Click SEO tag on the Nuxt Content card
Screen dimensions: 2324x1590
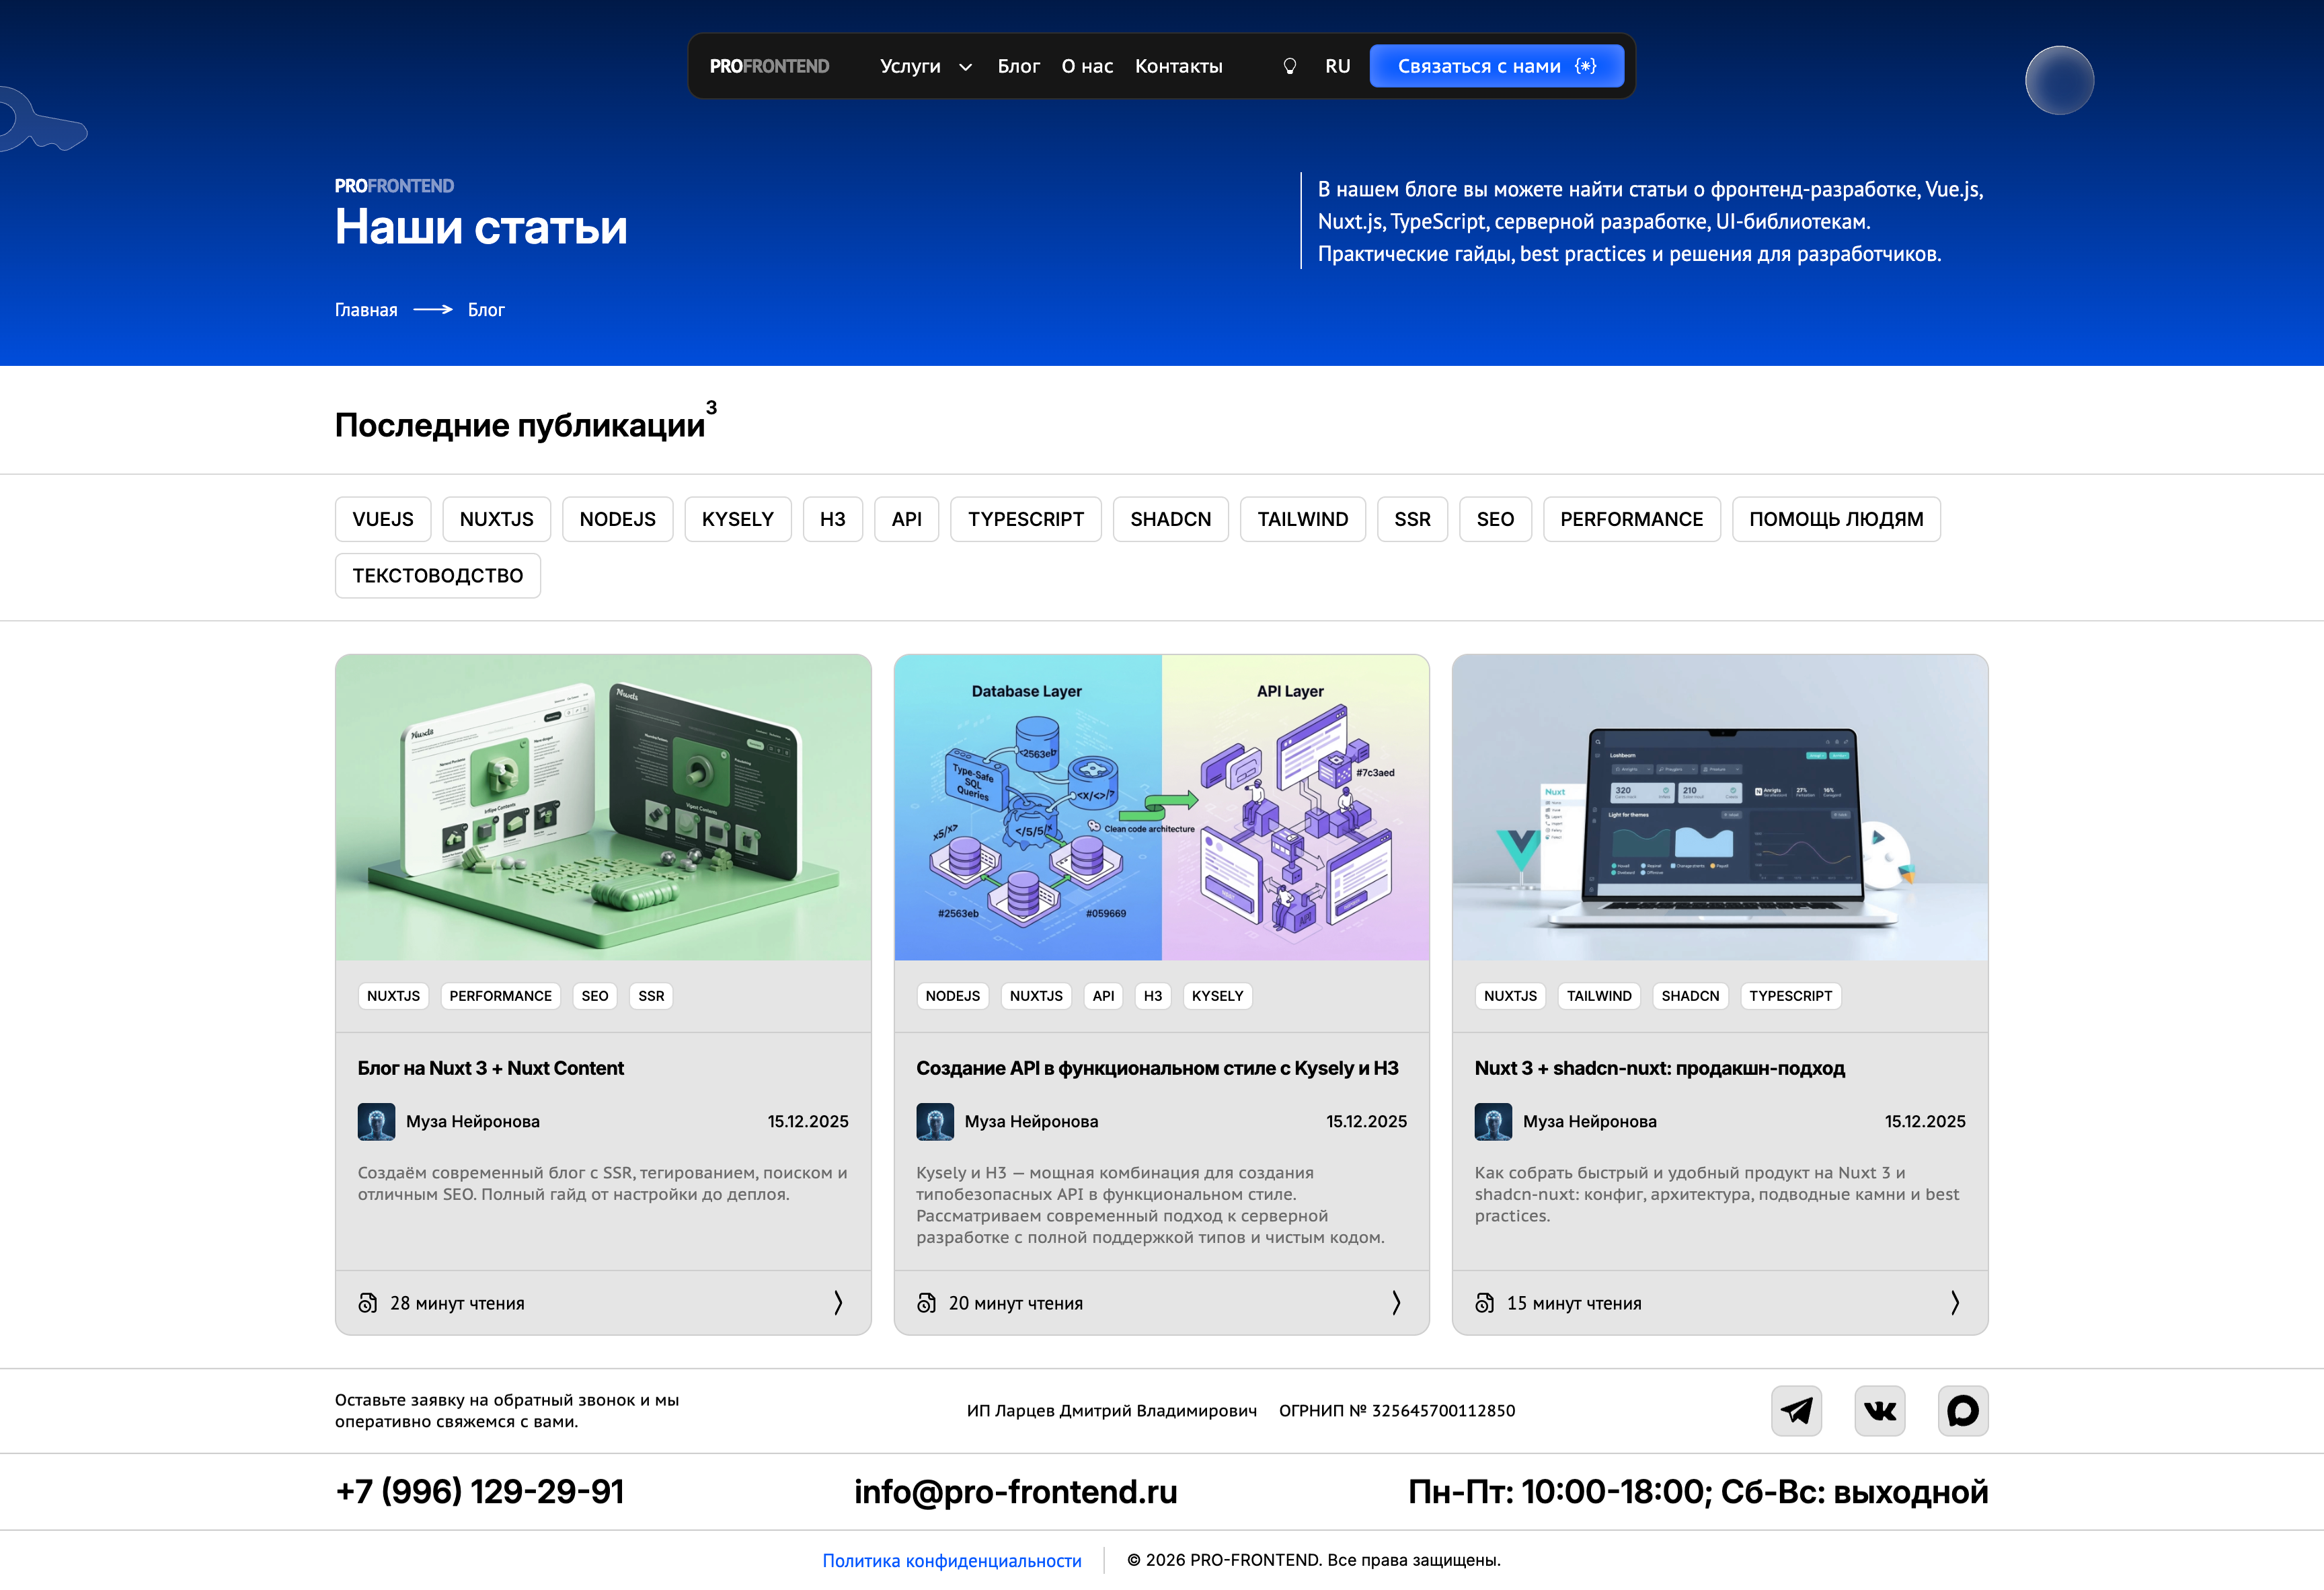point(595,996)
